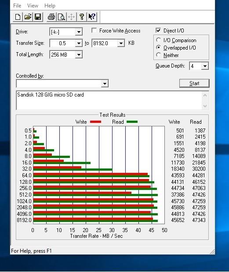Click the 8192.0 row write value 45652
The image size is (229, 272).
(x=178, y=220)
